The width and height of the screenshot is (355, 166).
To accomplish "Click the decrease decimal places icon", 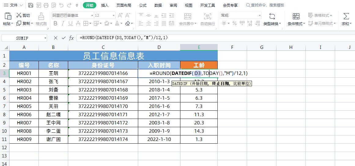I will pyautogui.click(x=257, y=23).
